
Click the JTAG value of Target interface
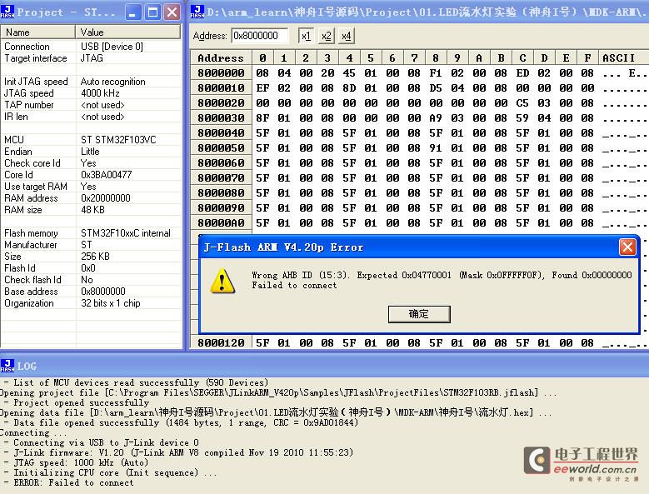[92, 58]
